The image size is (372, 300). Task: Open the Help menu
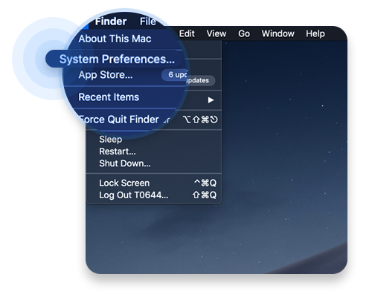pyautogui.click(x=315, y=33)
